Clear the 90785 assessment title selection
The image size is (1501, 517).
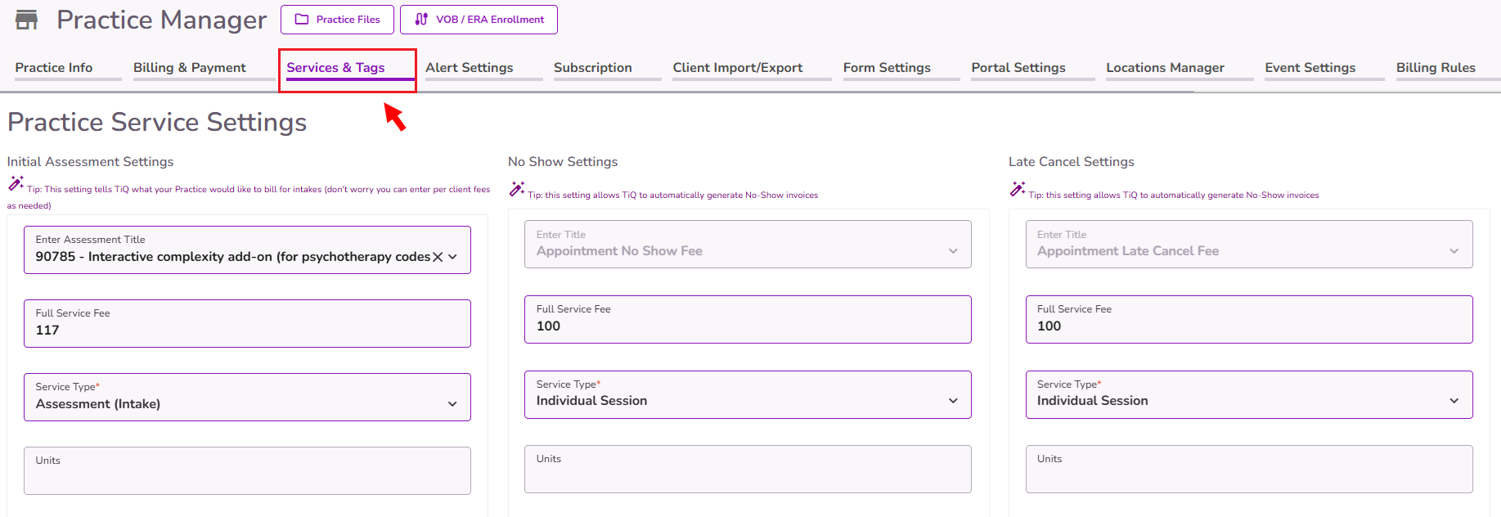pos(438,257)
